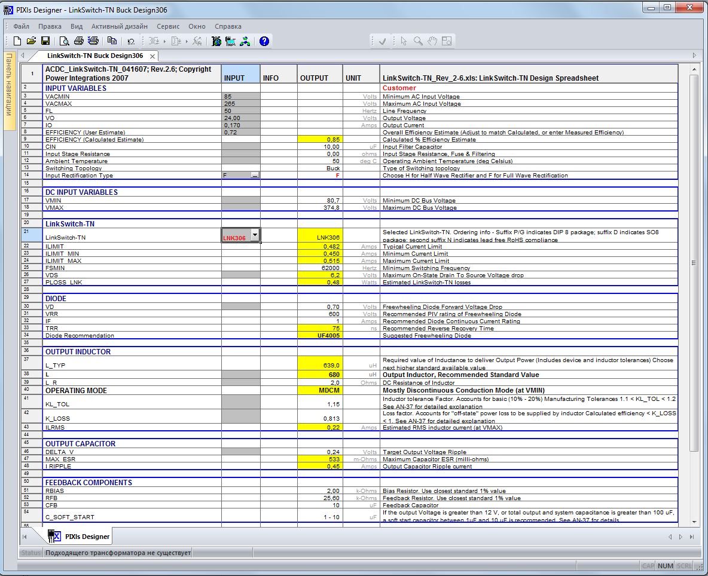
Task: Expand the LinkSwitch-TN LNK306 dropdown
Action: tap(255, 235)
